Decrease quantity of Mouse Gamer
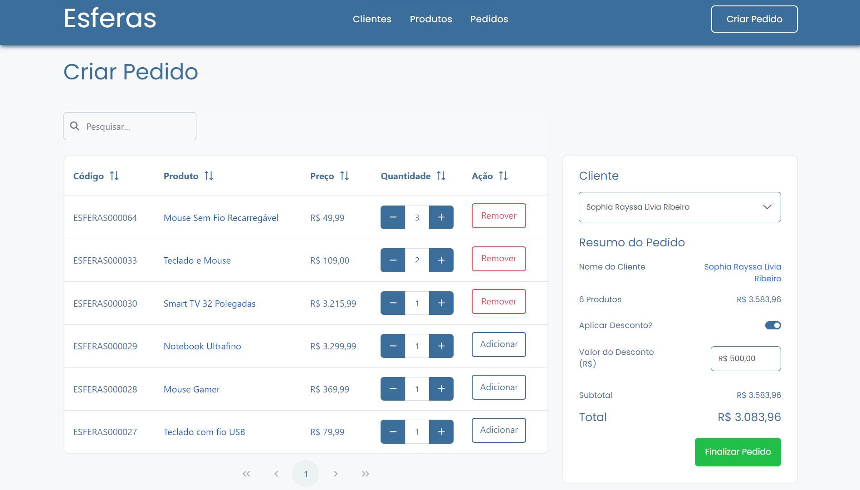The height and width of the screenshot is (490, 860). click(393, 389)
